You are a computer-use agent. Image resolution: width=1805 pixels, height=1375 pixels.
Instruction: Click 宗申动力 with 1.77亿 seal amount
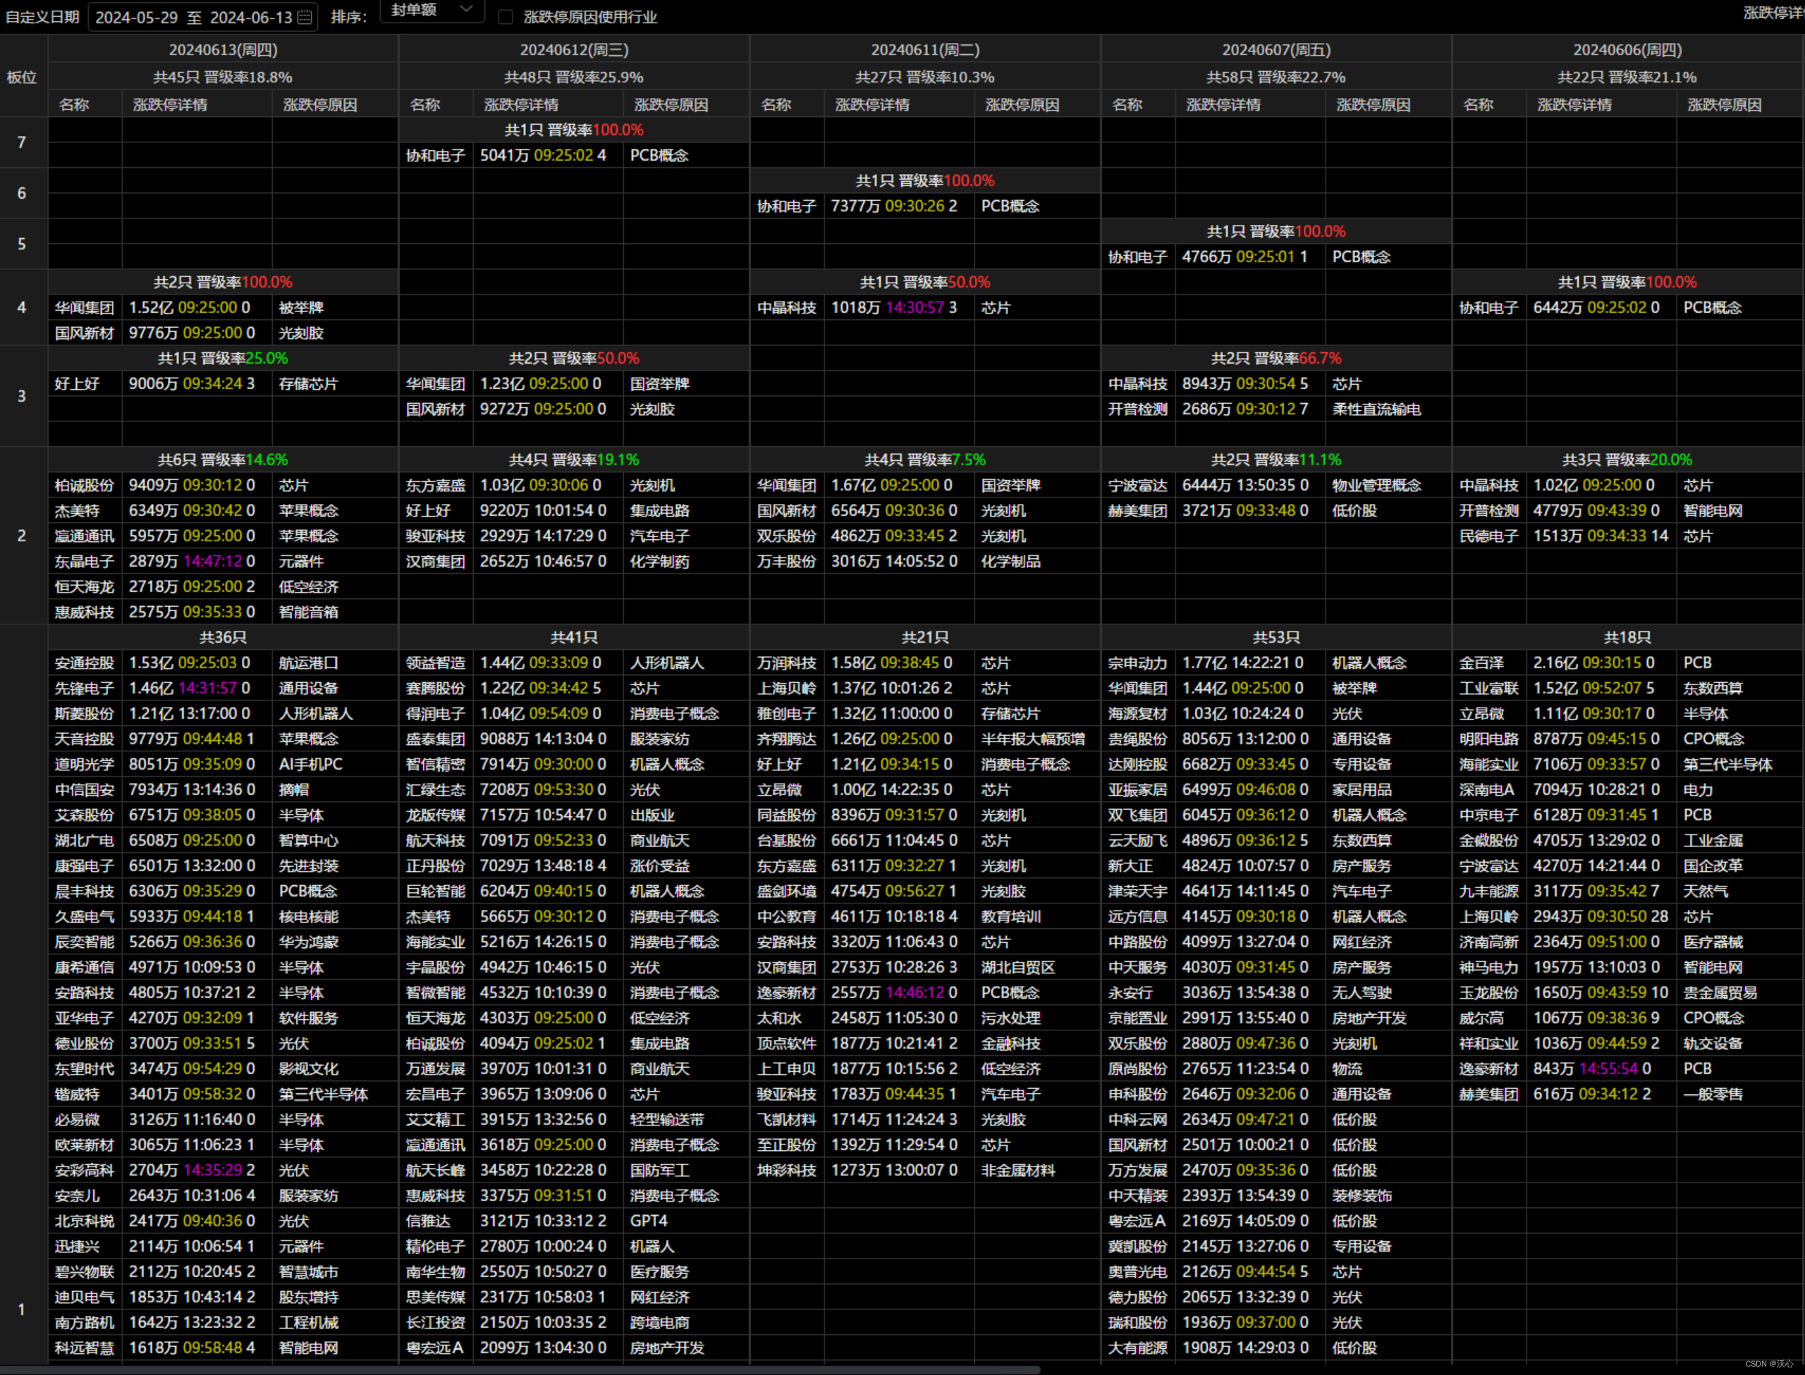pos(1138,663)
